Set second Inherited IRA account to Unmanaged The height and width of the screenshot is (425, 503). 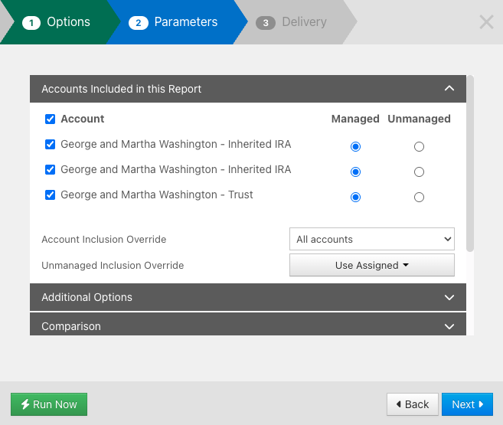pyautogui.click(x=419, y=172)
